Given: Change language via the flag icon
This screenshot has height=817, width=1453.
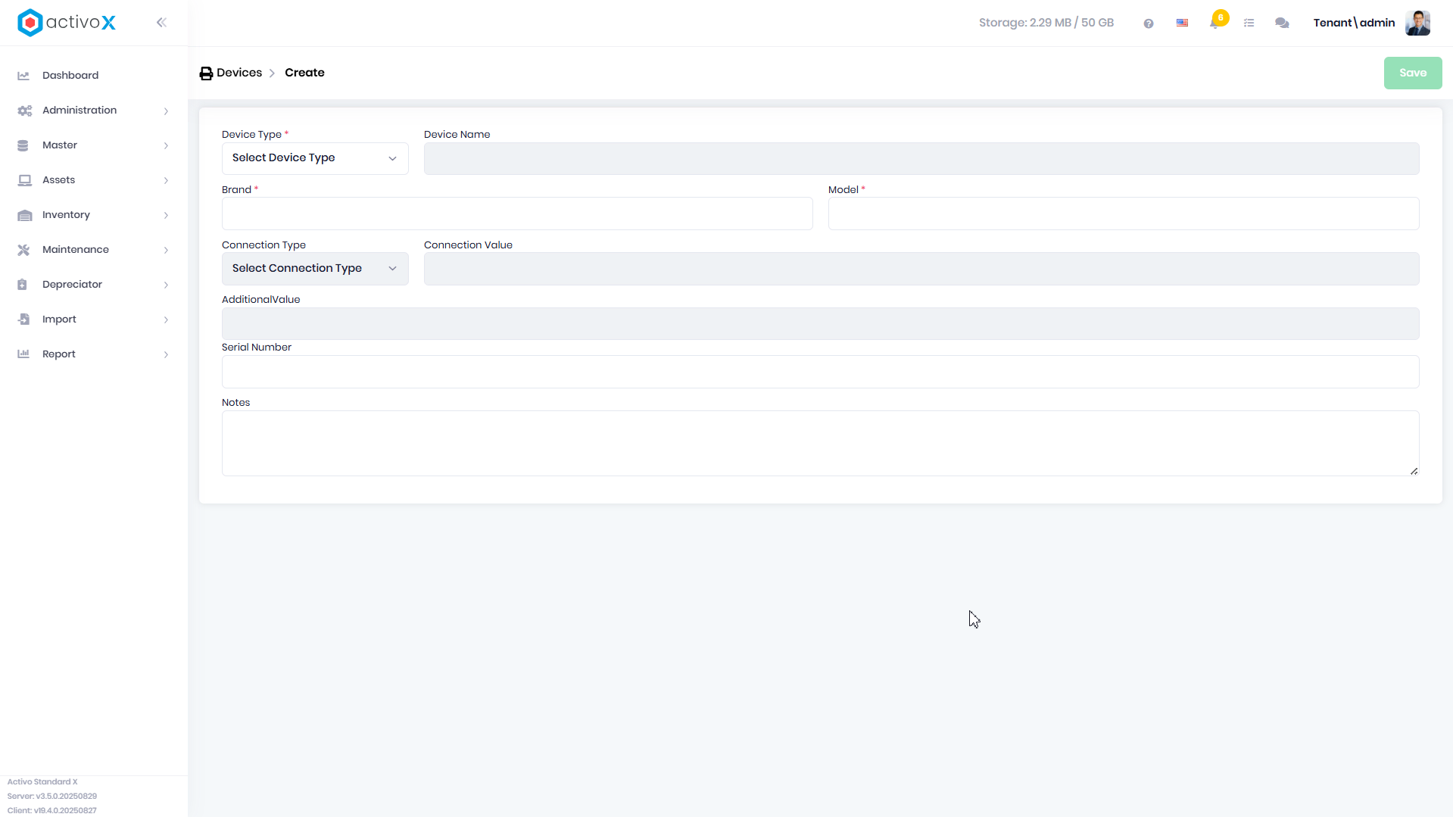Looking at the screenshot, I should pos(1182,23).
